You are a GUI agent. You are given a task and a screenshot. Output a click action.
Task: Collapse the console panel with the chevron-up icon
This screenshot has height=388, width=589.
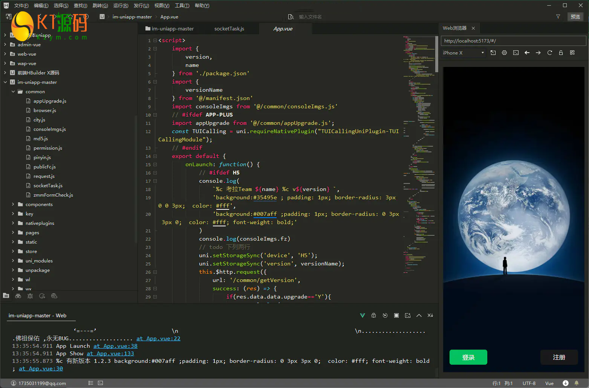pyautogui.click(x=419, y=315)
